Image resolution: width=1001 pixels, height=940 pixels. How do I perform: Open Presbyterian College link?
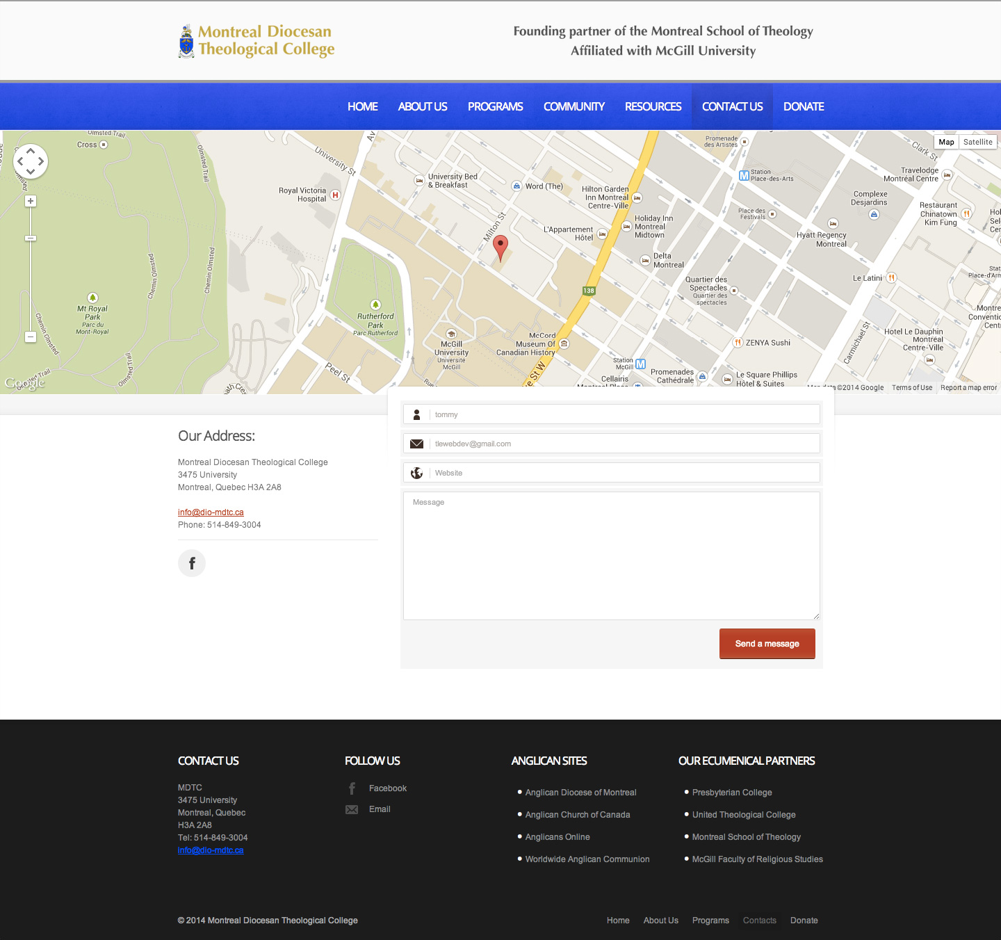[732, 793]
